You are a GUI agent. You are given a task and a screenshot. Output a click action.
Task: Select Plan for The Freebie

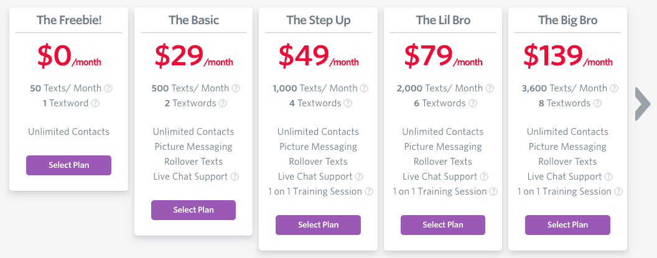tap(68, 165)
